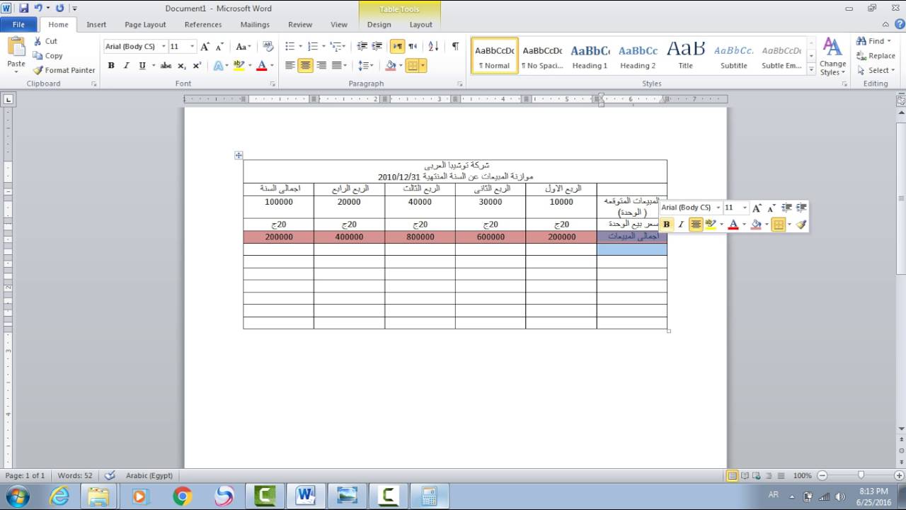Screen dimensions: 906x510
Task: Click the Shrink Font icon in ribbon
Action: coord(219,47)
